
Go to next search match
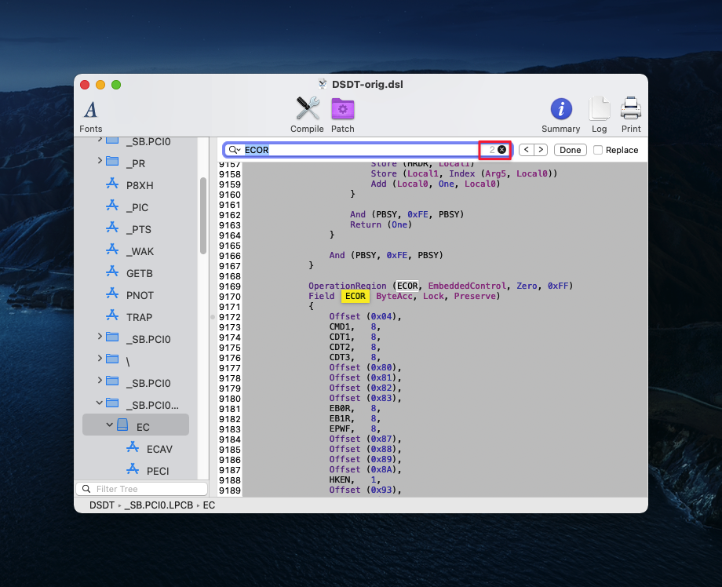[x=541, y=150]
